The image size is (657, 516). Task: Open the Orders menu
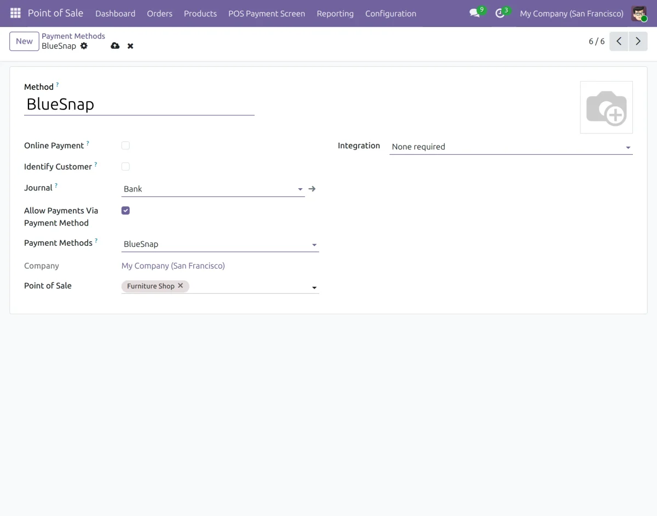coord(160,13)
